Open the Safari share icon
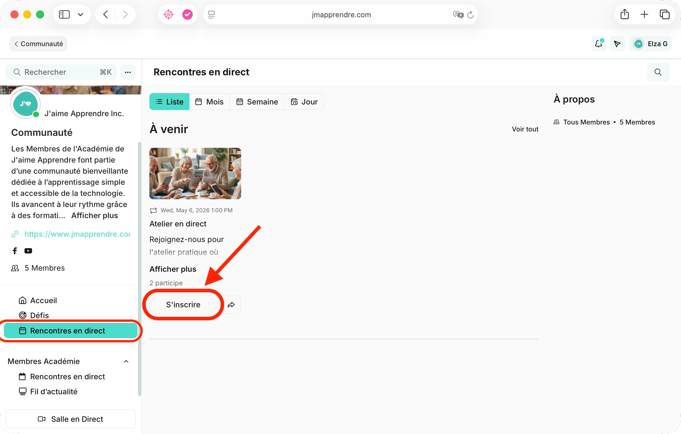The image size is (681, 434). point(625,14)
